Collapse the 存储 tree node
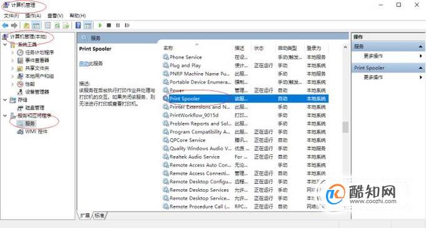The width and height of the screenshot is (426, 228). (5, 100)
